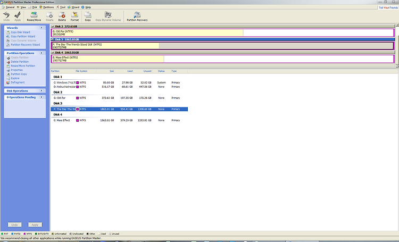
Task: Click the Apply checkmark icon in the top toolbar
Action: [x=18, y=15]
